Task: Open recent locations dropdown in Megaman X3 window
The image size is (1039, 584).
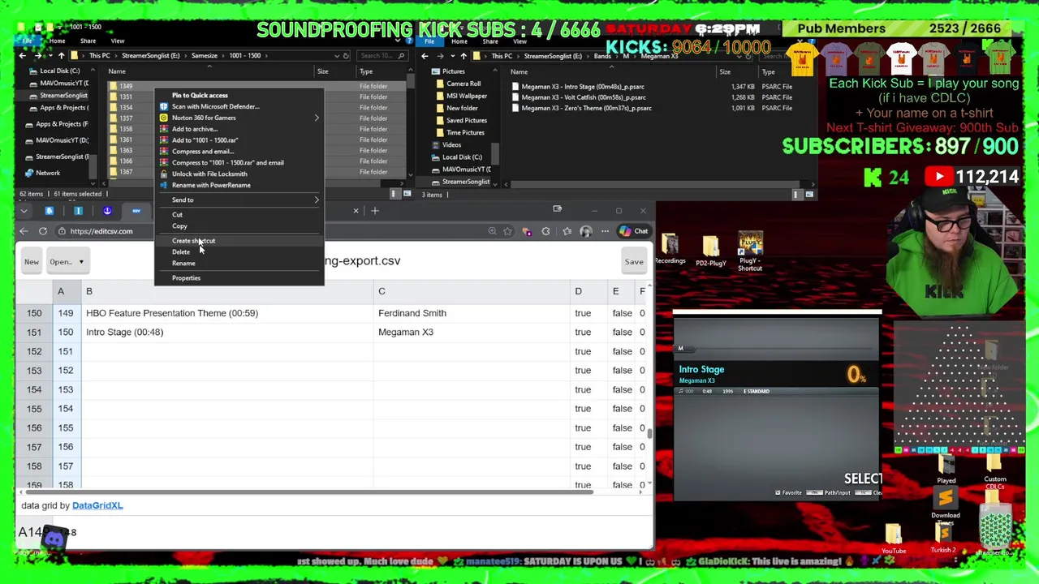Action: click(451, 56)
